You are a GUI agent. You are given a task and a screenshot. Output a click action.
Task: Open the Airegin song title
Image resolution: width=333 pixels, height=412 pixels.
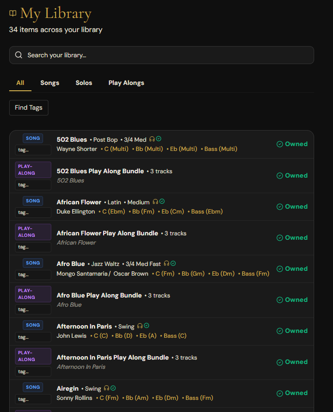pyautogui.click(x=68, y=389)
